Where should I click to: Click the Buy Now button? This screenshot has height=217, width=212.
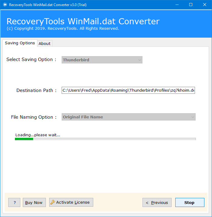coord(34,202)
